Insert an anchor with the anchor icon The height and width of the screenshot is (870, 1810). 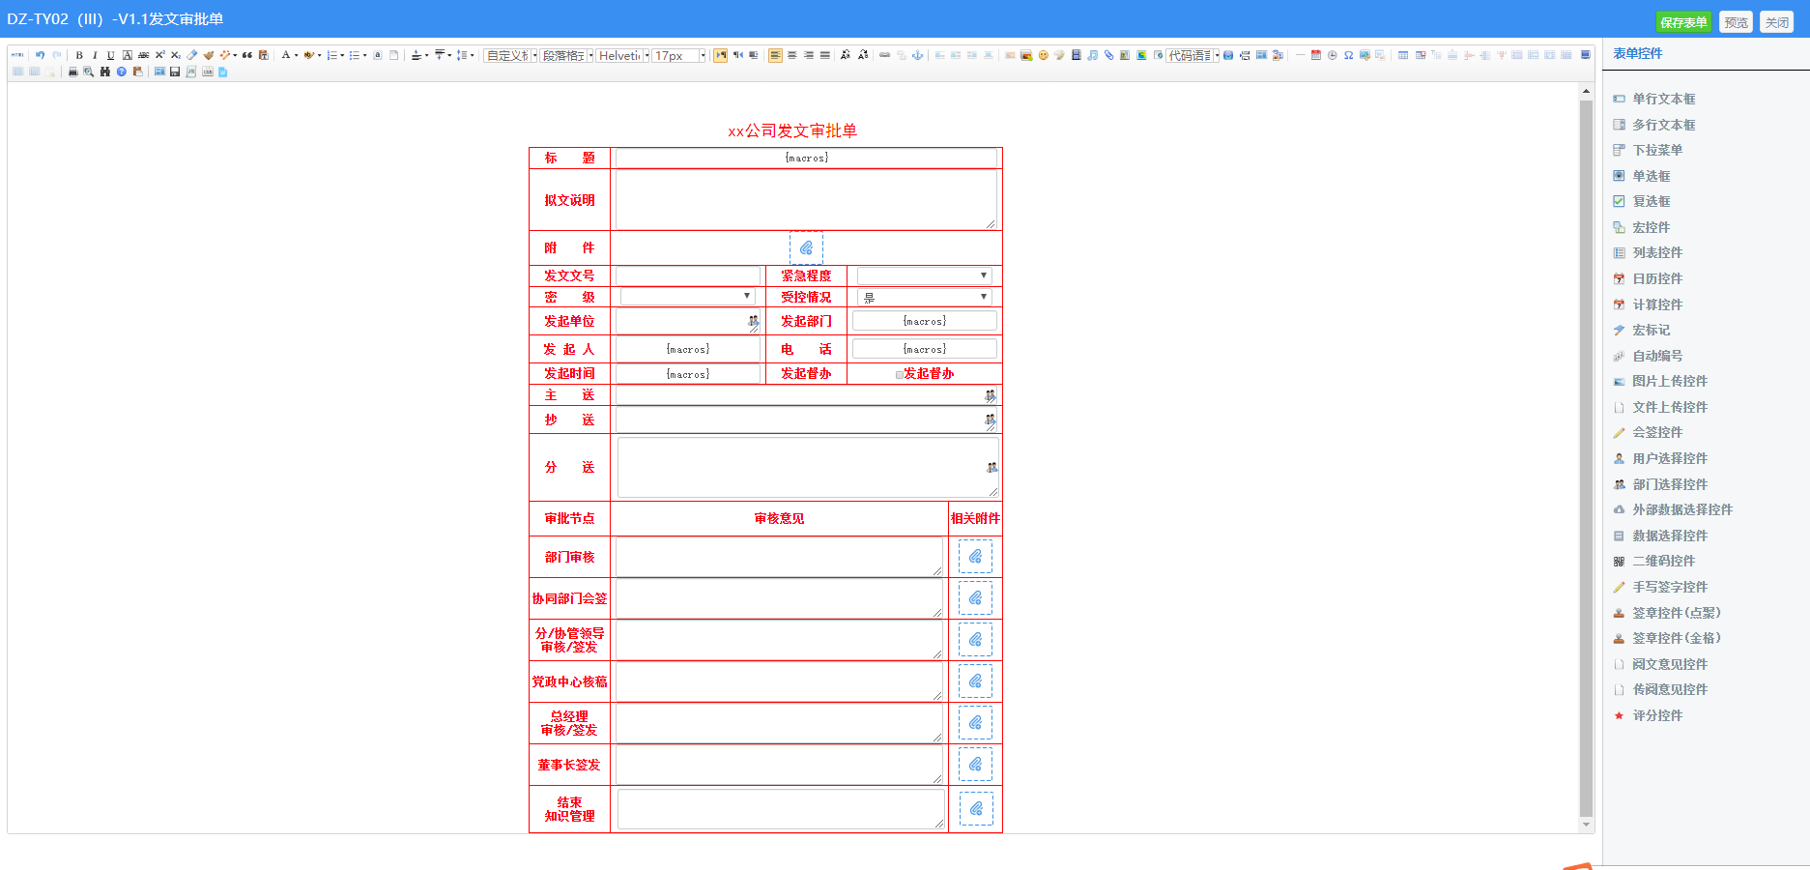(x=918, y=55)
